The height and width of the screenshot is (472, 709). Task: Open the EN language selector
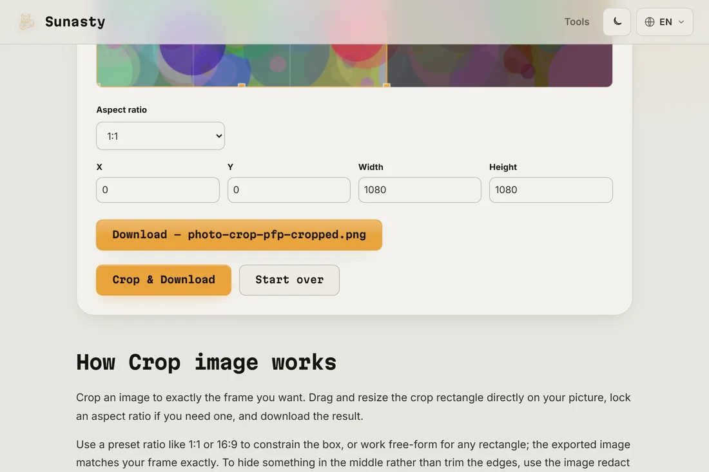point(665,22)
